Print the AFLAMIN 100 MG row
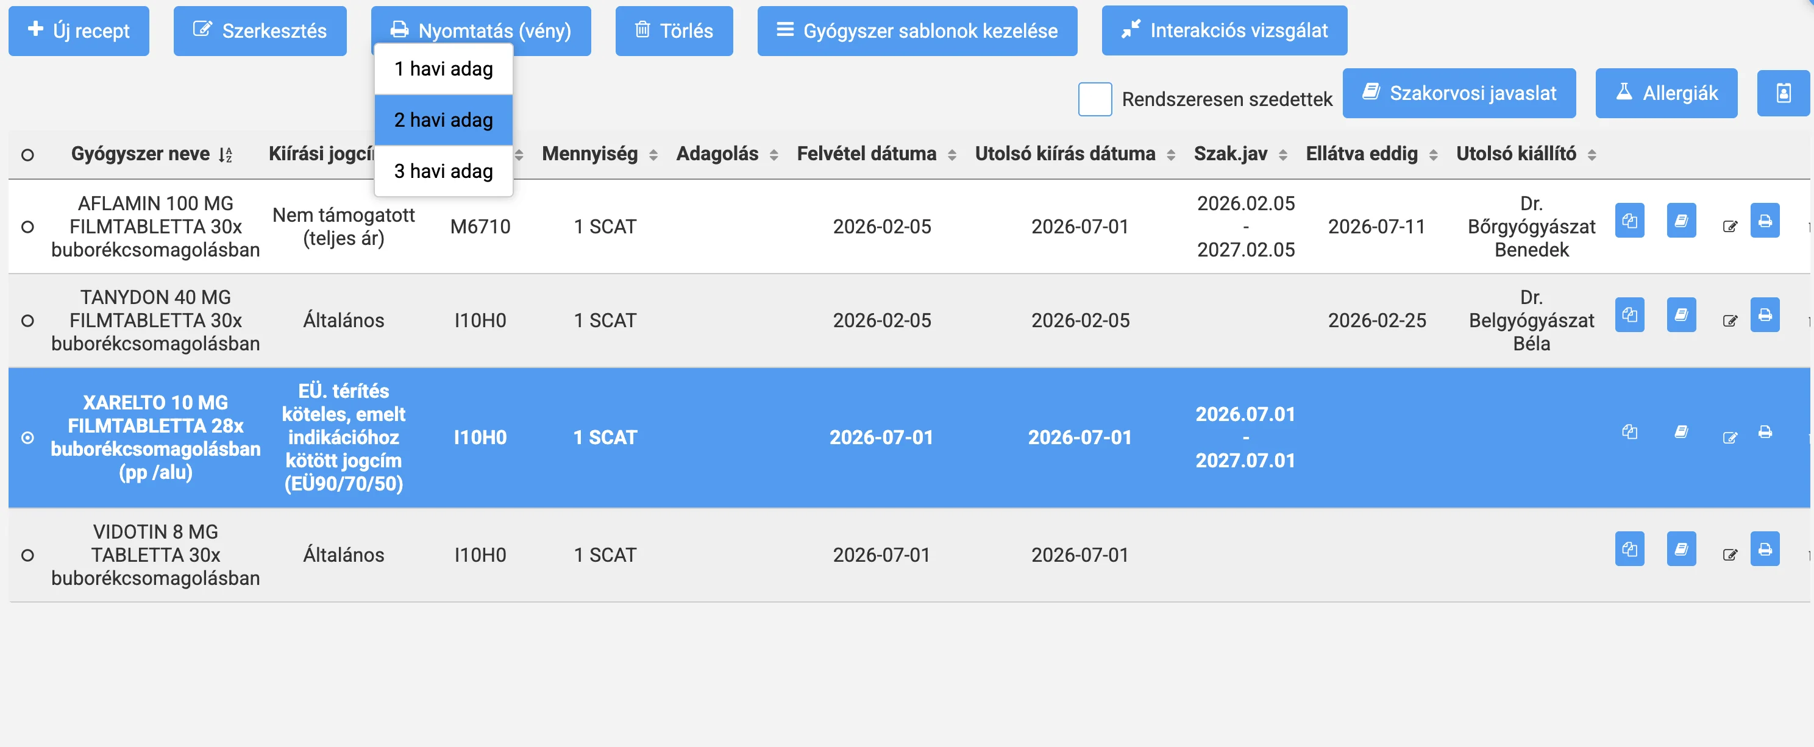 click(1765, 221)
